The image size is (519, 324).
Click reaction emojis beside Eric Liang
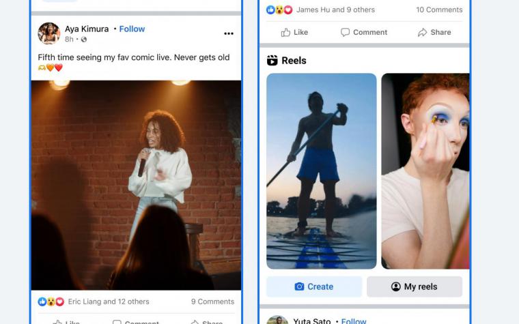[51, 301]
